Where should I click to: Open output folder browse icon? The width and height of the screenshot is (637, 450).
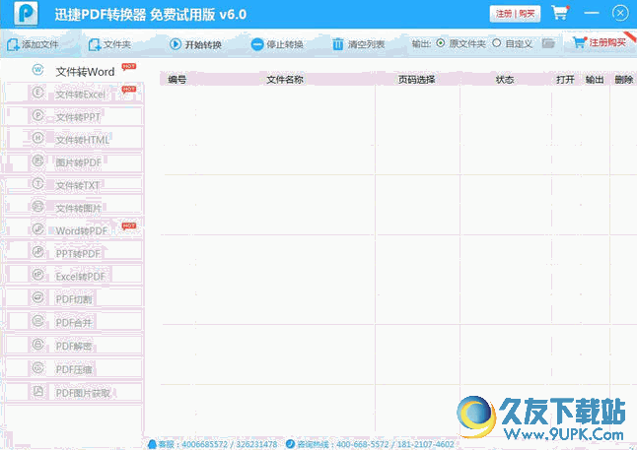point(548,43)
